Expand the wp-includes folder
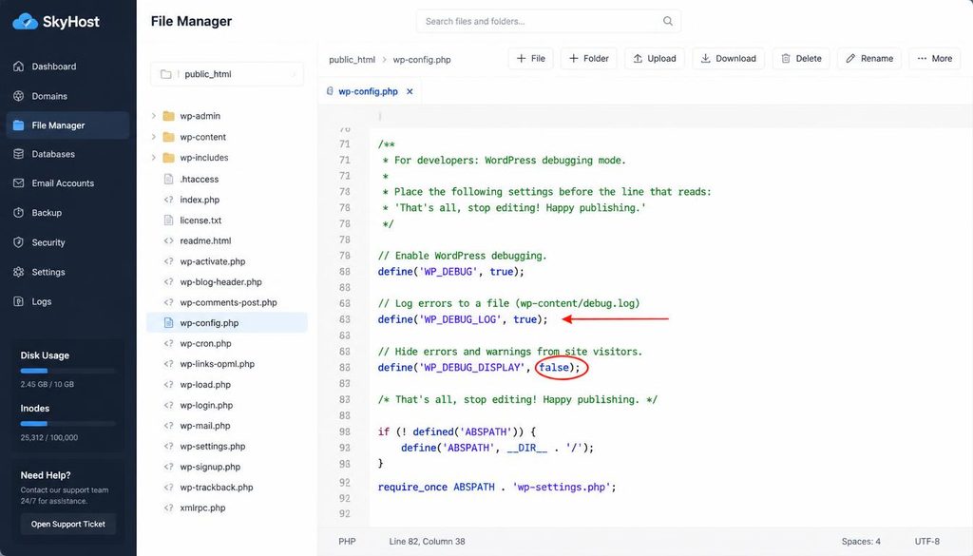This screenshot has width=973, height=556. (x=153, y=158)
